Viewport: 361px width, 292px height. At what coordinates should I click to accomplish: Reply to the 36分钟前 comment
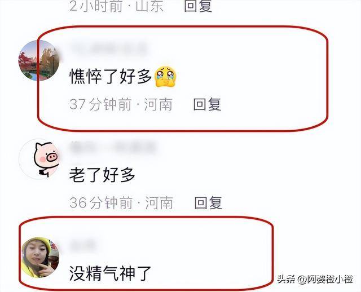point(208,203)
